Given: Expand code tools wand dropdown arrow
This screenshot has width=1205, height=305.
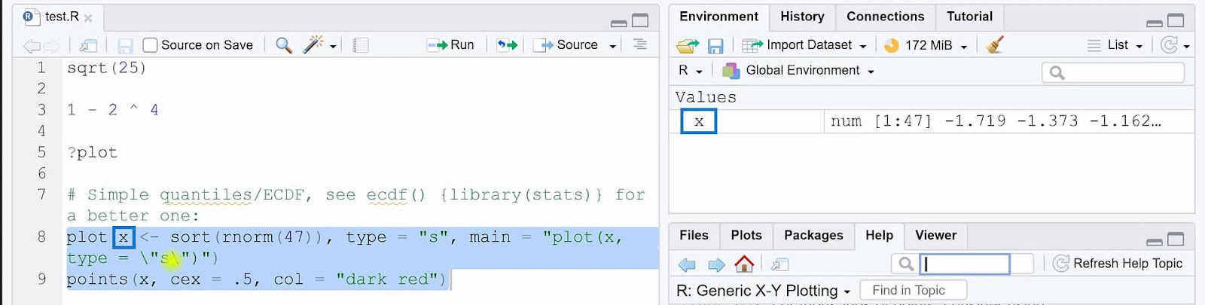Looking at the screenshot, I should tap(333, 47).
